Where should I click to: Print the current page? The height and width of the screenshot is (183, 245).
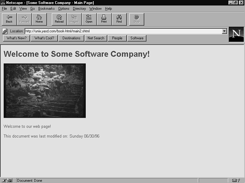104,19
